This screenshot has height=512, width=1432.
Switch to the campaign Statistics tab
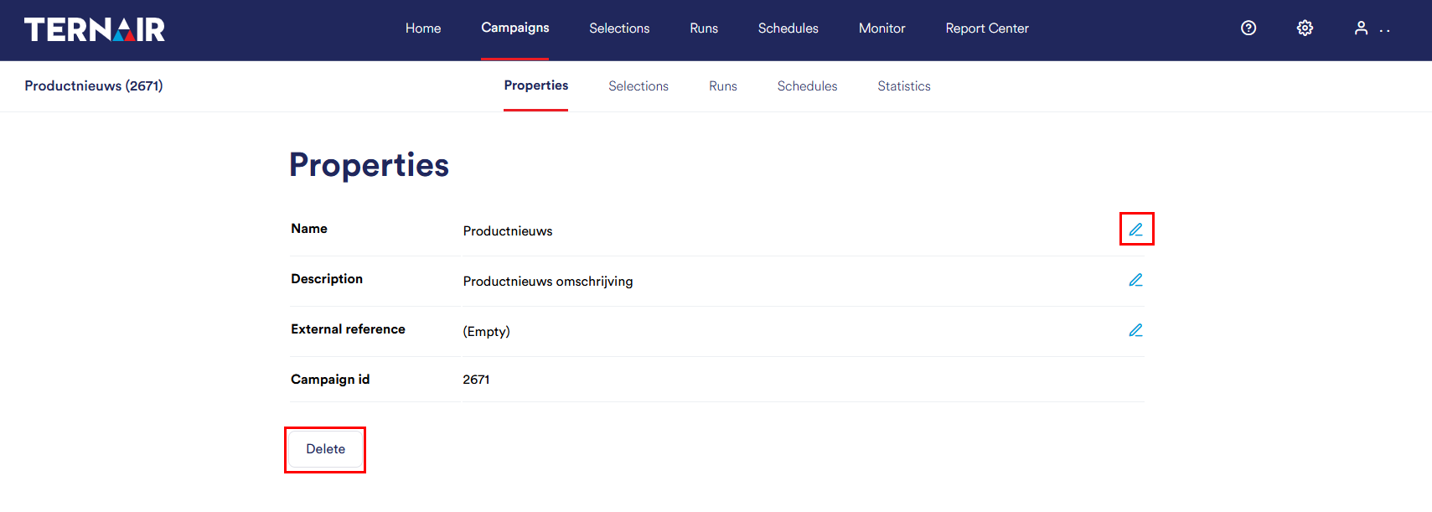tap(904, 86)
